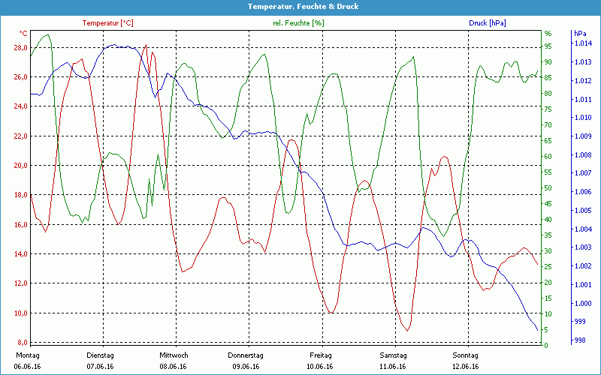
Task: Click the date 08.06.16
Action: 173,366
